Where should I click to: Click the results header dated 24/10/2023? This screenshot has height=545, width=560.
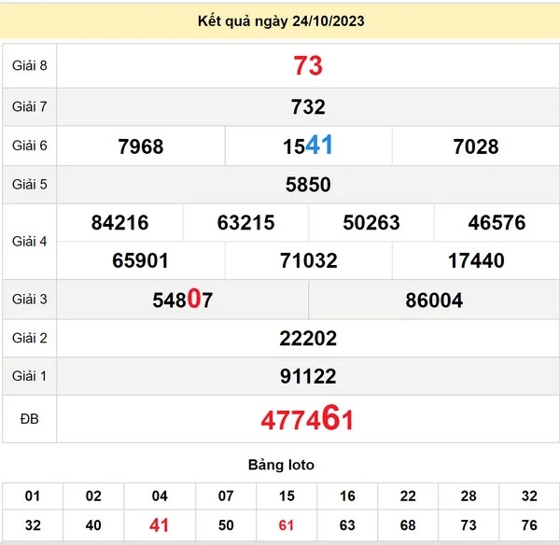pos(280,20)
